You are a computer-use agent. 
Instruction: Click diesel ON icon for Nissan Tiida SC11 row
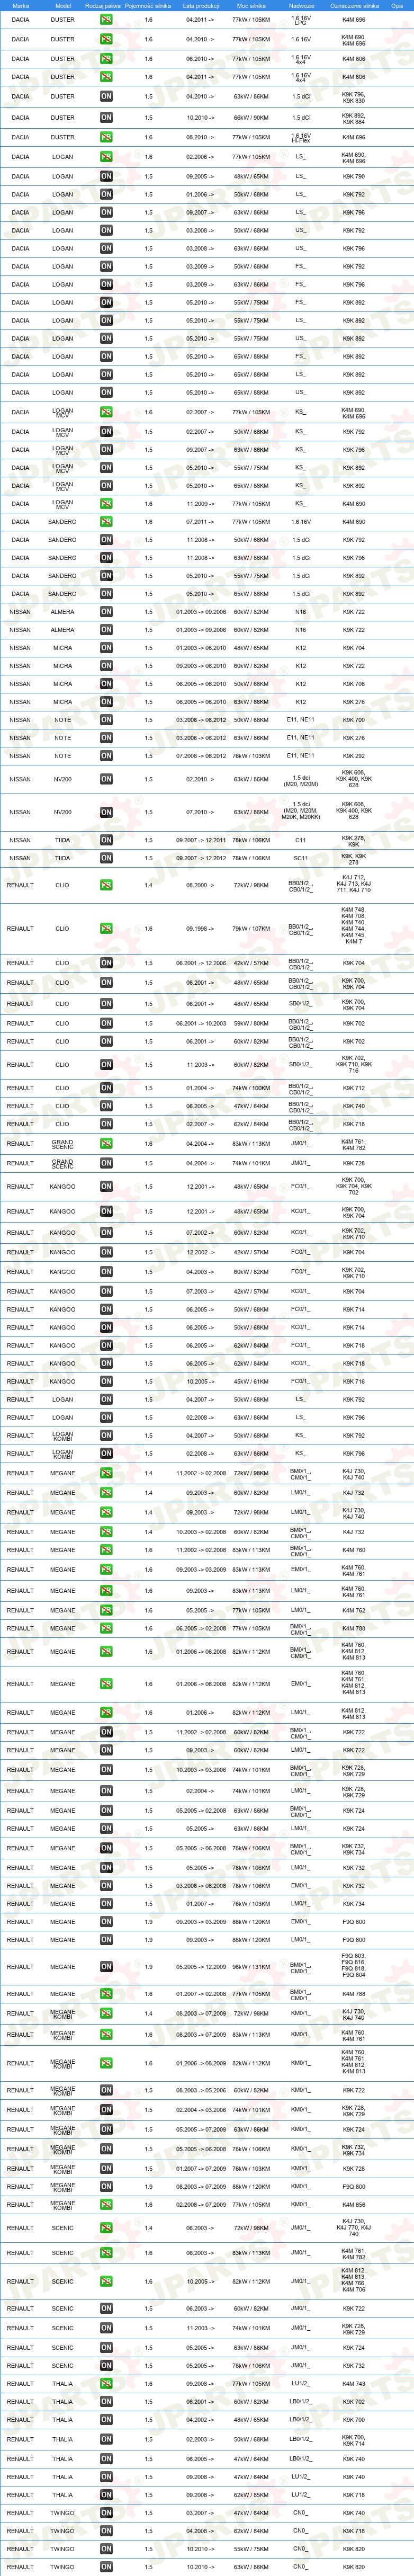(106, 858)
